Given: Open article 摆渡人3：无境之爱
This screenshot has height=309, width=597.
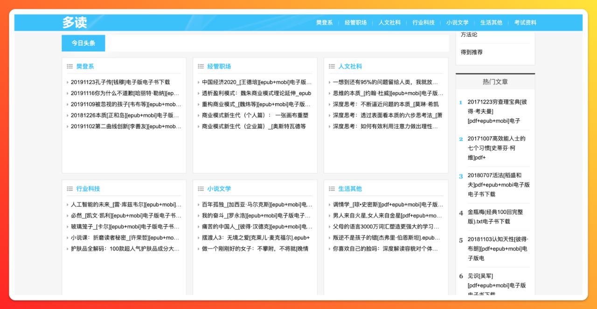Looking at the screenshot, I should coord(256,238).
